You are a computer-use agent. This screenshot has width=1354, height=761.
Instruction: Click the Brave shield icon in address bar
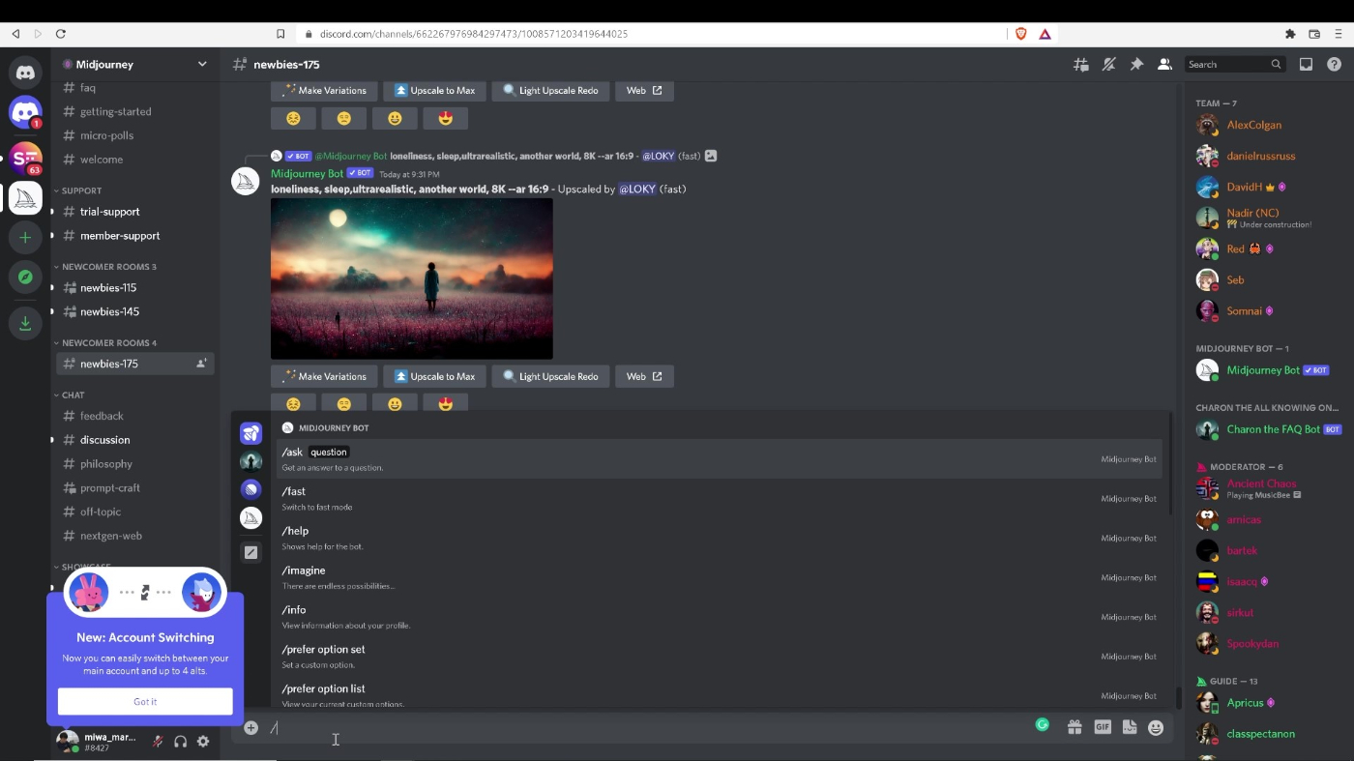pyautogui.click(x=1020, y=34)
